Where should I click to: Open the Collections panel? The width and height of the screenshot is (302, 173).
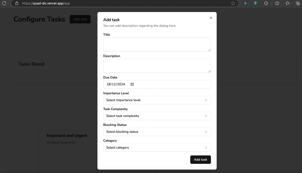coord(297,4)
